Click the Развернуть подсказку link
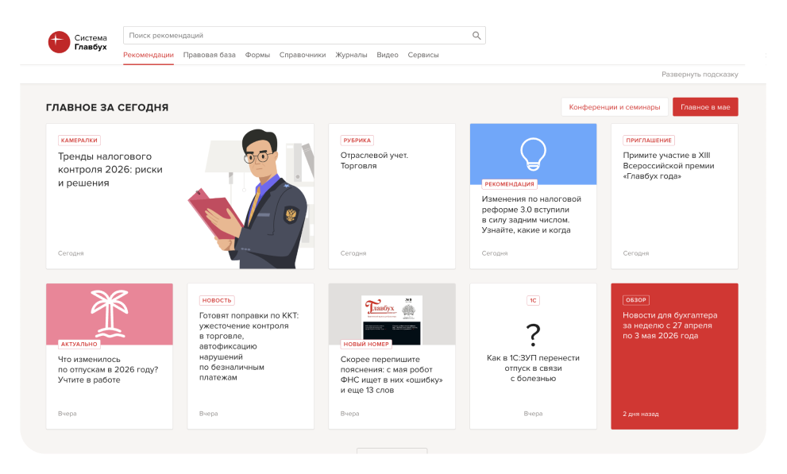The height and width of the screenshot is (474, 787). pyautogui.click(x=700, y=74)
